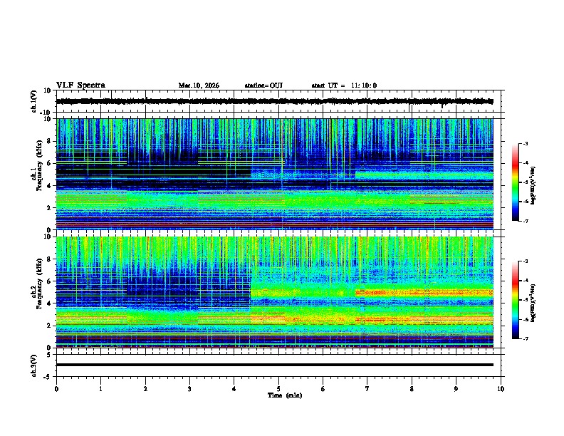This screenshot has height=436, width=564.
Task: Click time axis tick label "4"
Action: (234, 389)
